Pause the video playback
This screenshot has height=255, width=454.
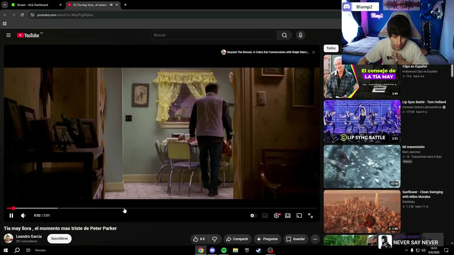pos(11,215)
